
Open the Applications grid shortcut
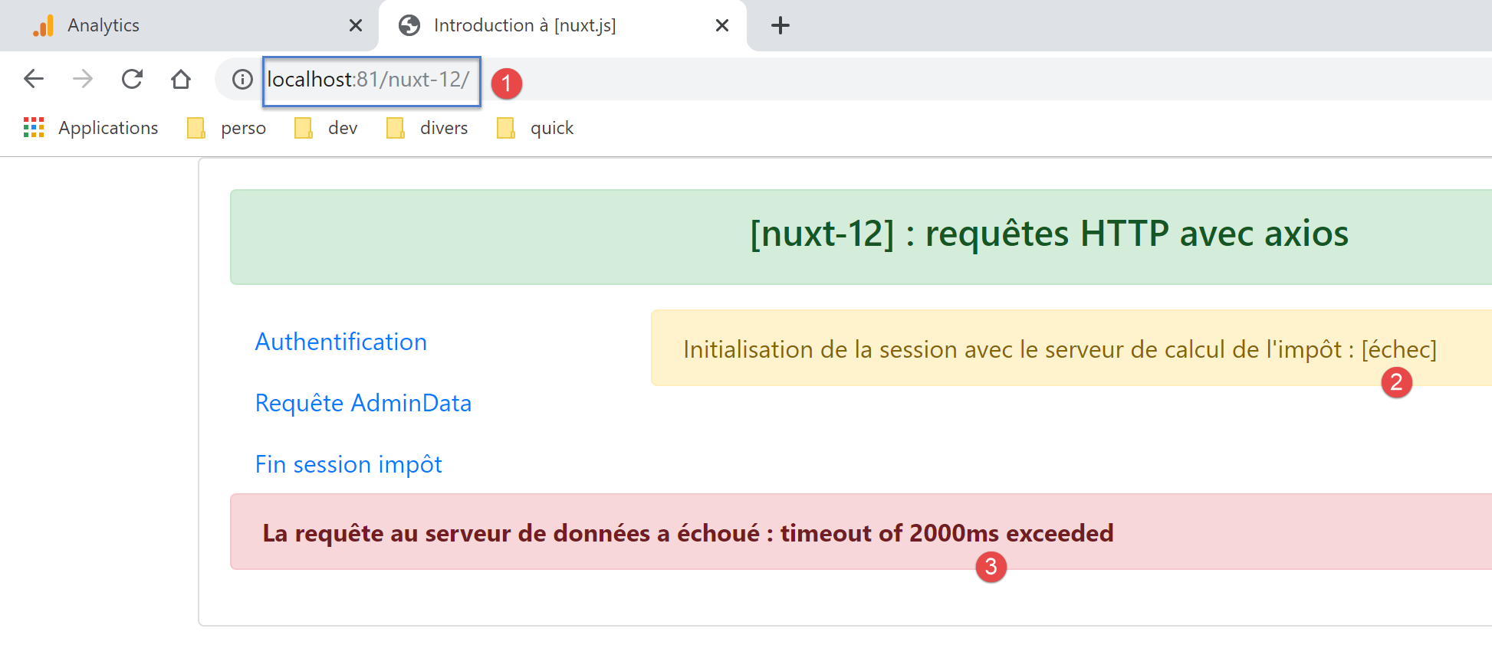click(x=91, y=128)
